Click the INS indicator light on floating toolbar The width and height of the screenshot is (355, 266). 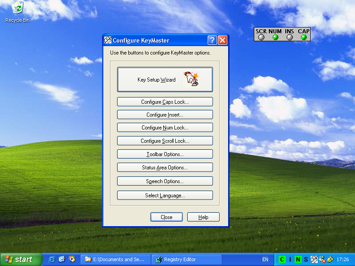[290, 37]
